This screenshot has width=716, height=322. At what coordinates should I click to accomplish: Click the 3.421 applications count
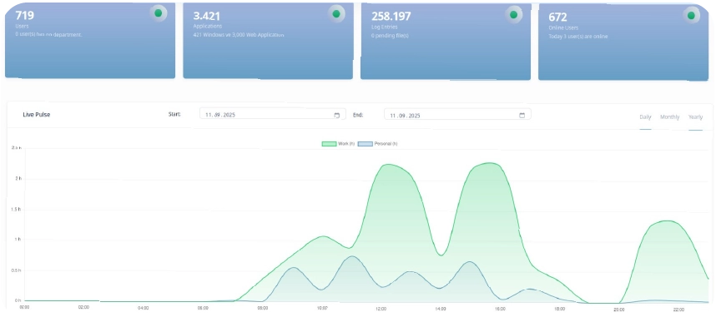206,16
